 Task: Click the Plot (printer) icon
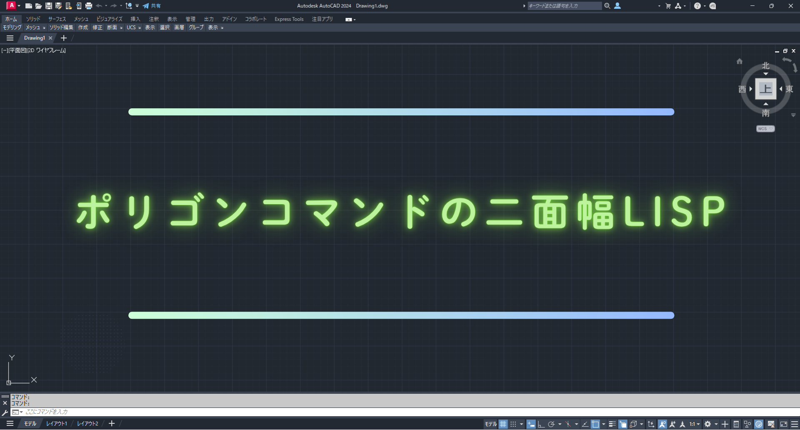click(88, 6)
